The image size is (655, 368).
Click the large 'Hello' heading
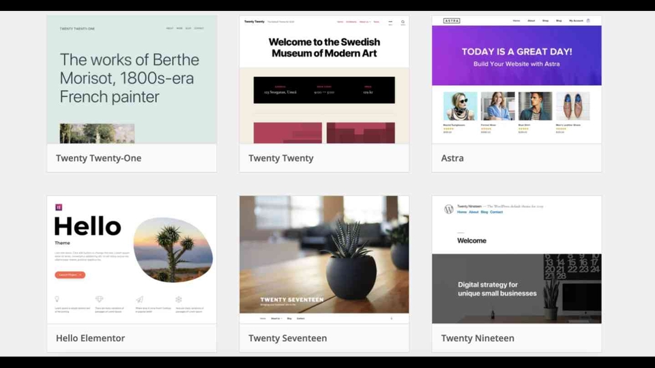88,226
